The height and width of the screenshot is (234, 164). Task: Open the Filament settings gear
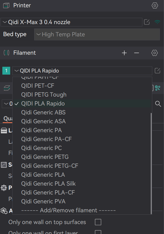click(x=154, y=53)
